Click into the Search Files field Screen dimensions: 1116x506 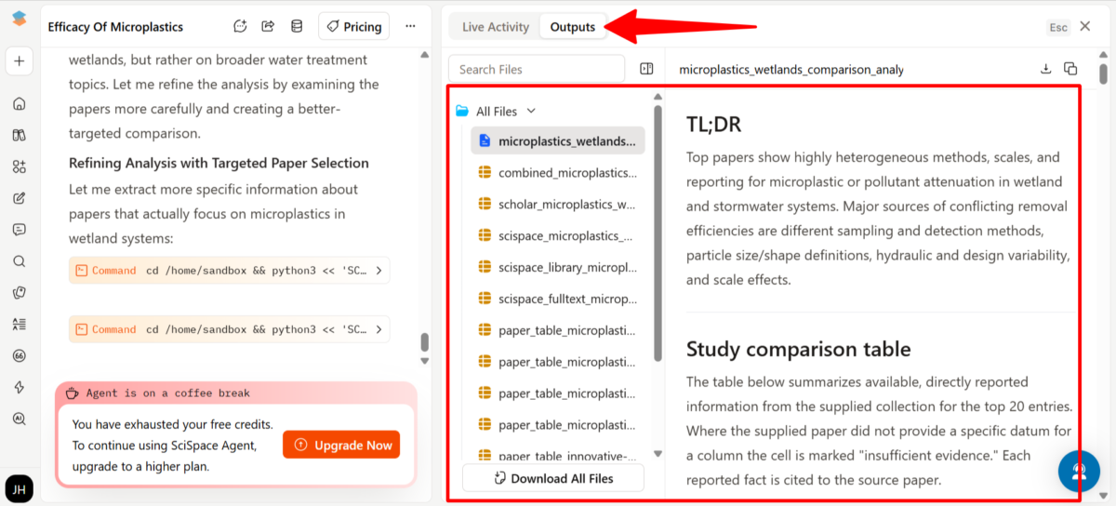click(537, 69)
